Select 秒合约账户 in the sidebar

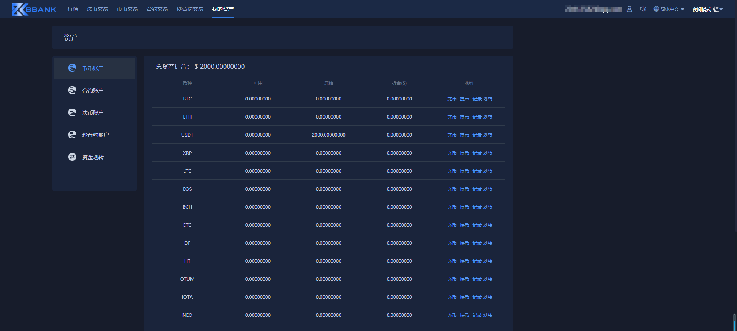point(94,135)
